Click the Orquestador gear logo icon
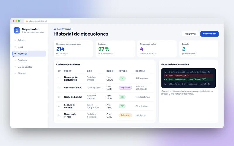The height and width of the screenshot is (146, 234). click(x=17, y=30)
